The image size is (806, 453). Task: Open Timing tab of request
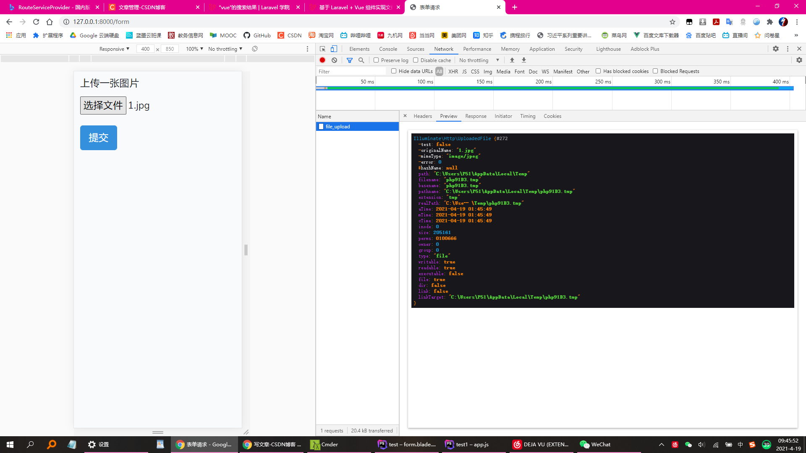(528, 116)
